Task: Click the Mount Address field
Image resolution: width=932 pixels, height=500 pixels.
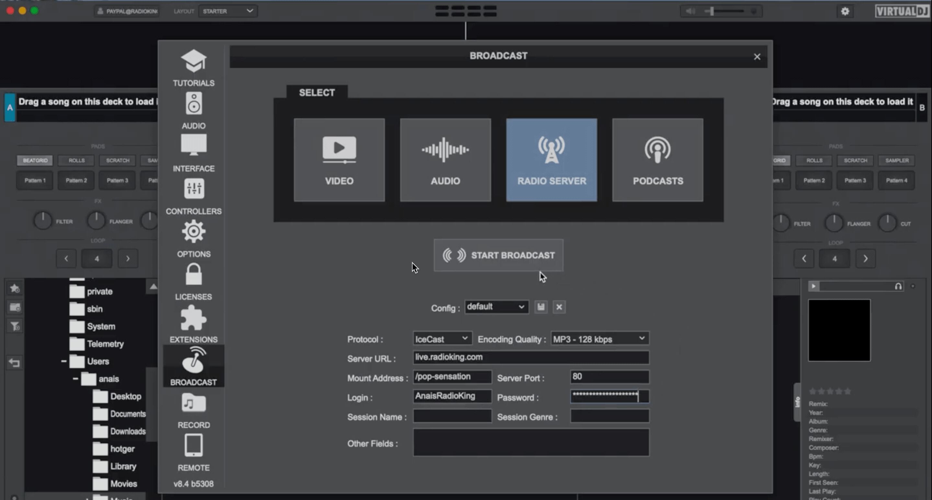Action: click(x=452, y=377)
